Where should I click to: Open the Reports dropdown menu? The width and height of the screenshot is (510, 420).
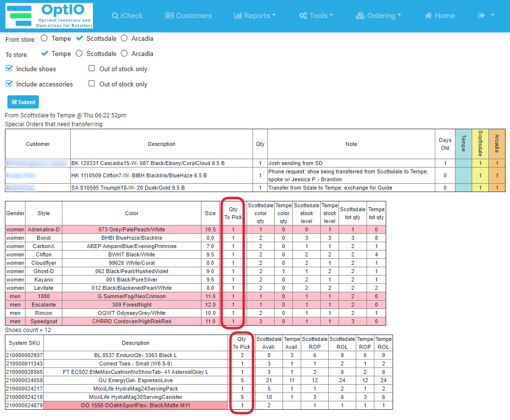(x=255, y=15)
